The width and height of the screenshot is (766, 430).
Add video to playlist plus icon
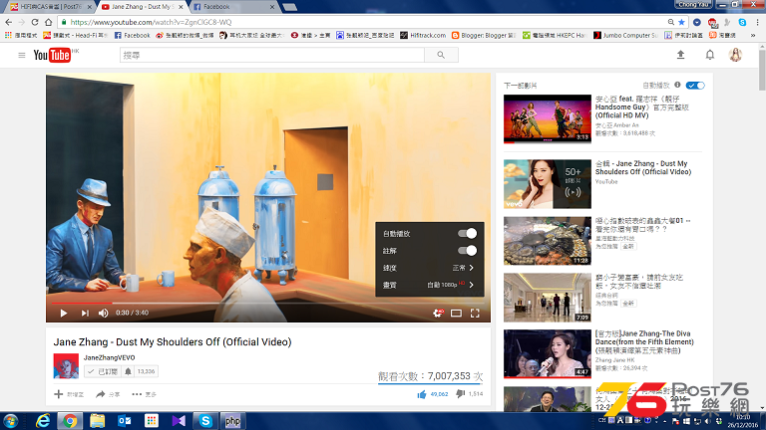pyautogui.click(x=58, y=394)
